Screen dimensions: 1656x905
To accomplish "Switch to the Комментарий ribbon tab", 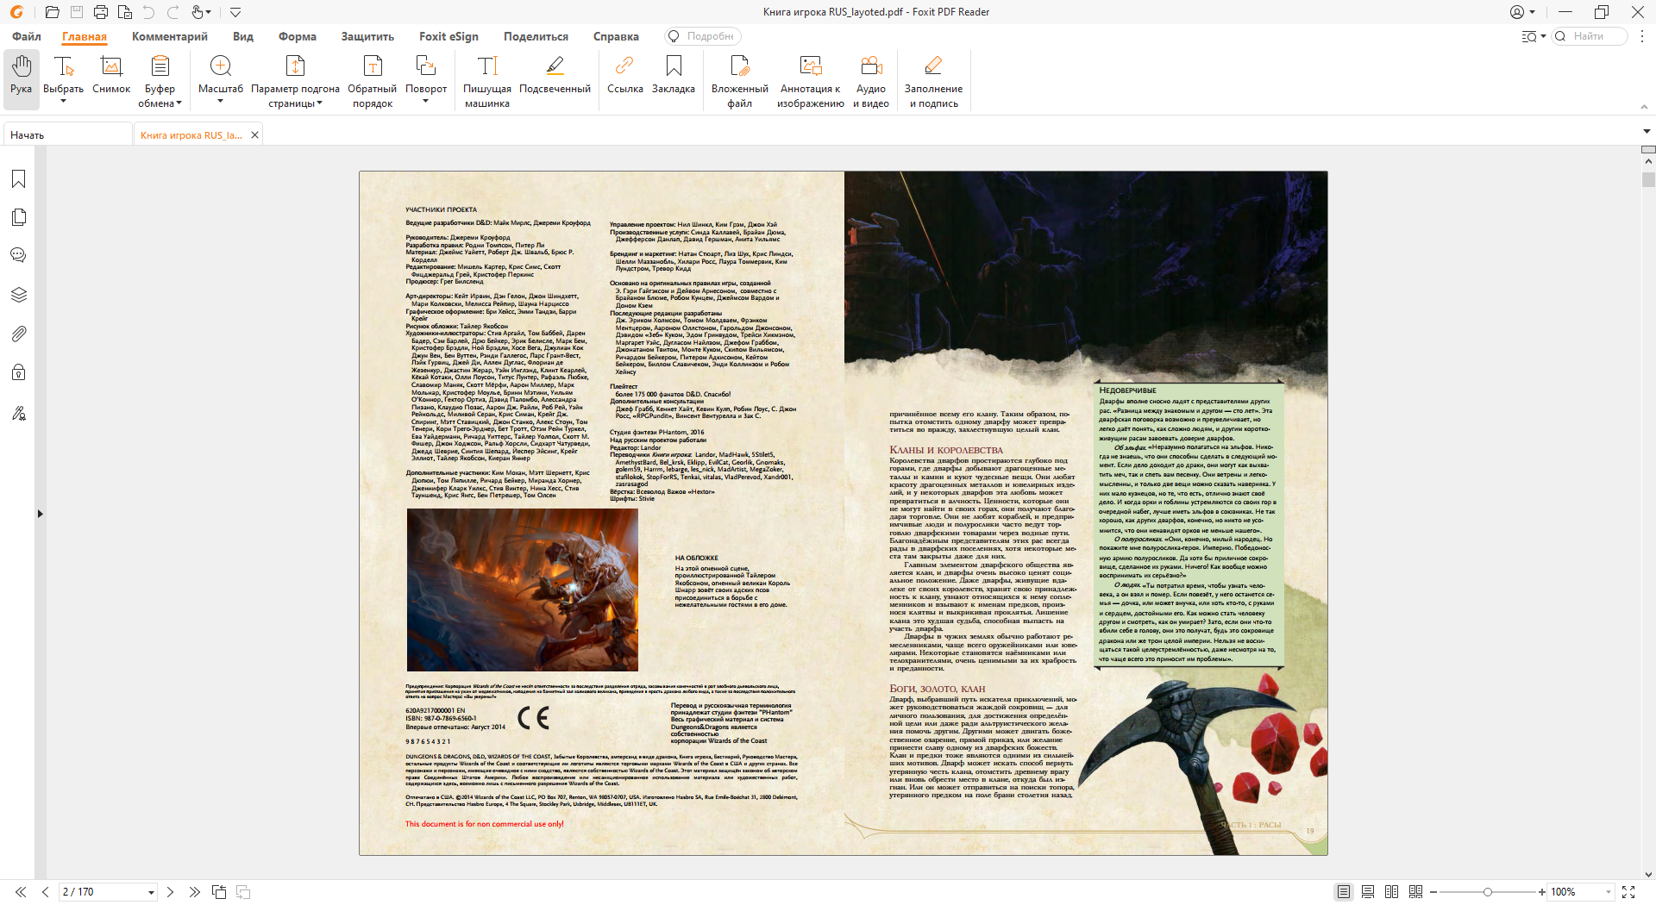I will click(170, 36).
